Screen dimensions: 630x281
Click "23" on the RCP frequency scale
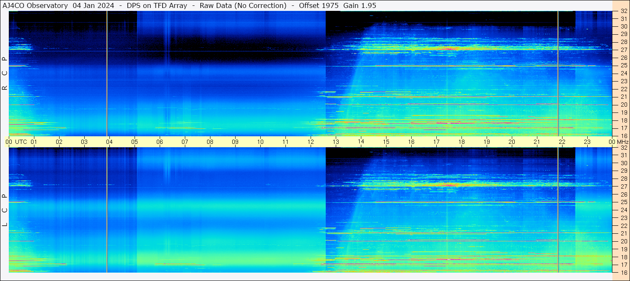tap(624, 82)
